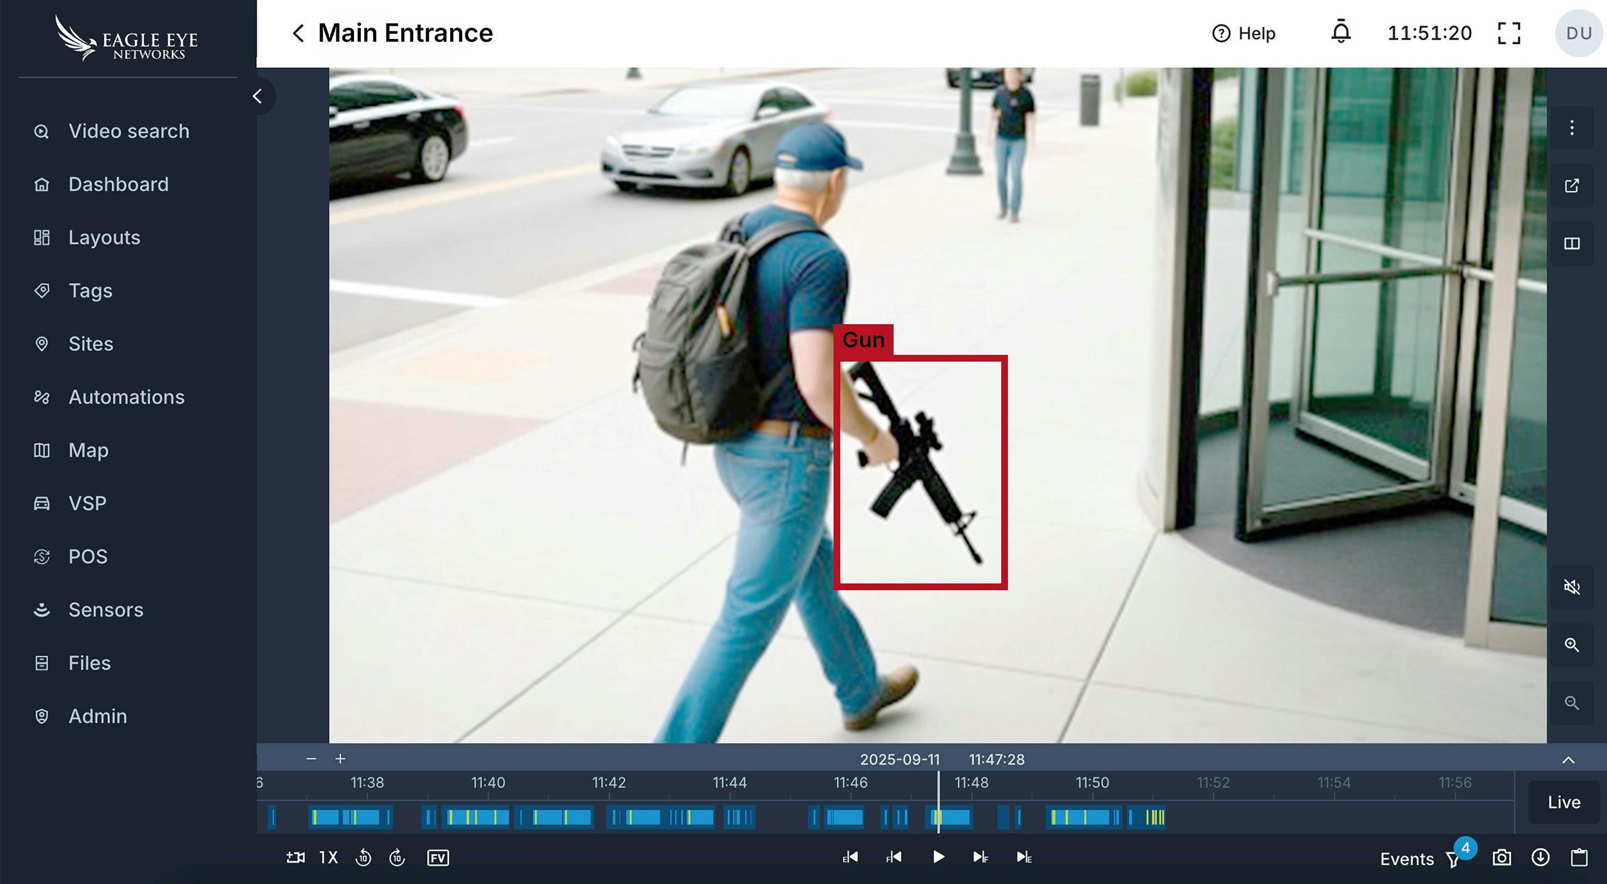Open the Automations section

126,397
